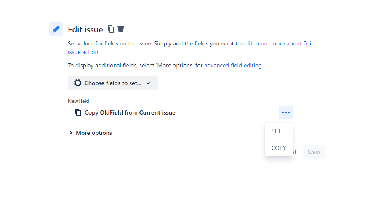Click the Save button
Viewport: 381px width, 198px height.
(x=314, y=152)
